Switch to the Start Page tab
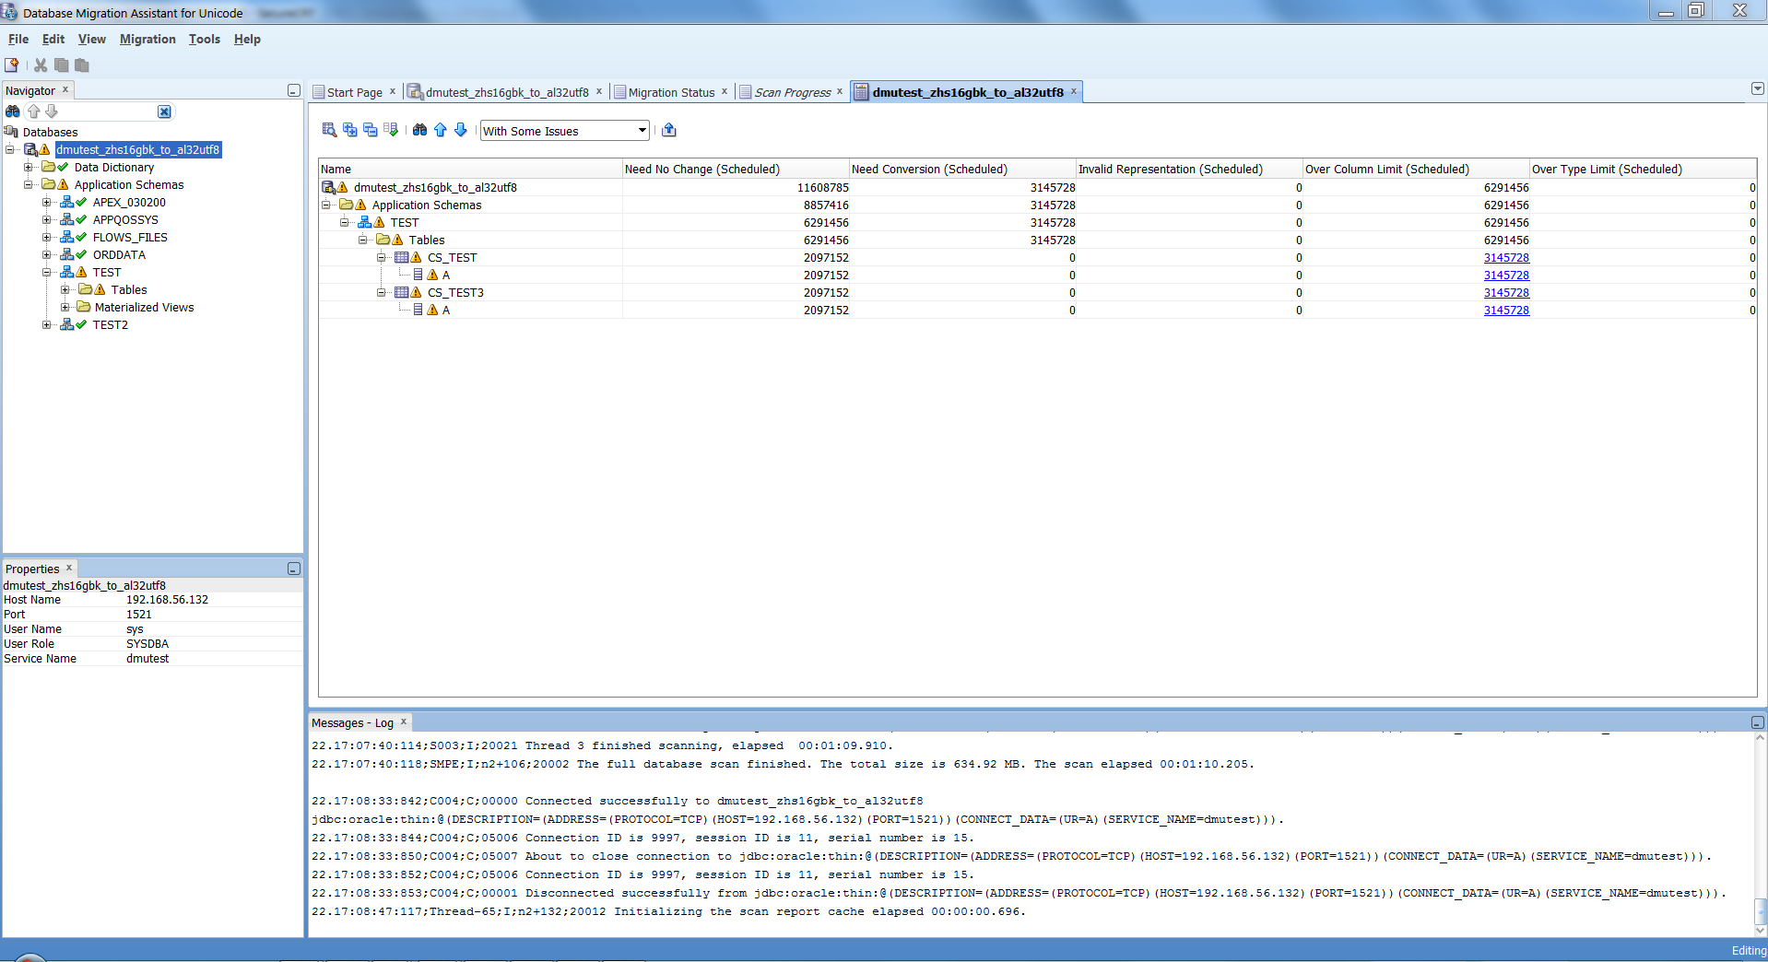 [355, 92]
